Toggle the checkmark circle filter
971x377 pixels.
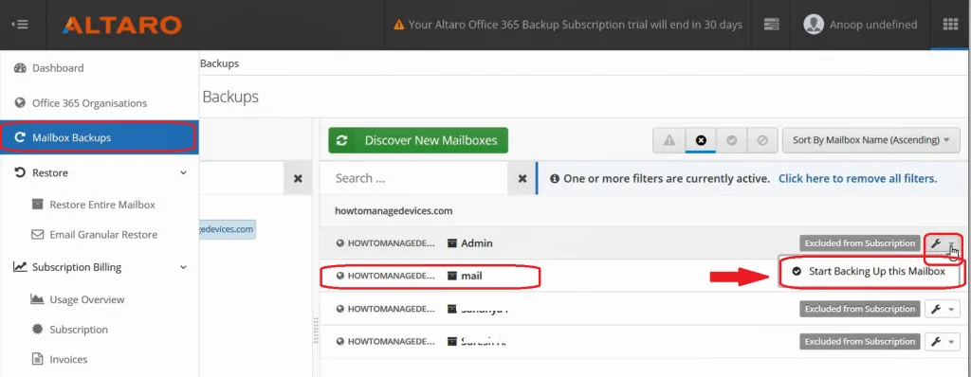pyautogui.click(x=731, y=140)
